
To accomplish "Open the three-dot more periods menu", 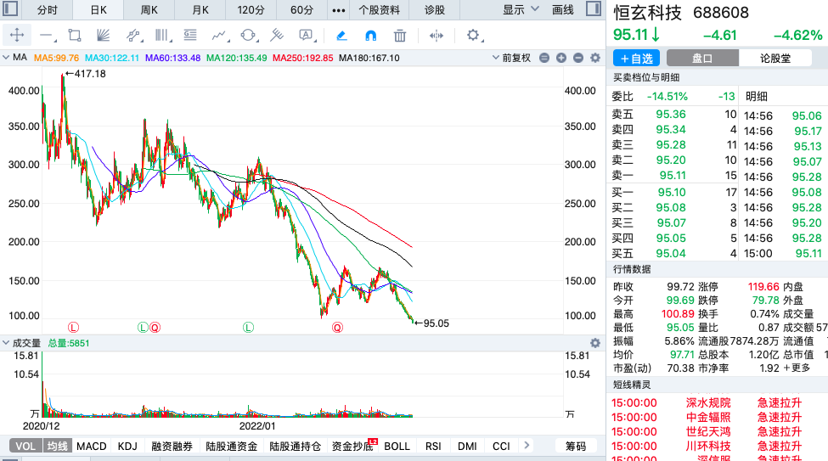I will pos(339,10).
